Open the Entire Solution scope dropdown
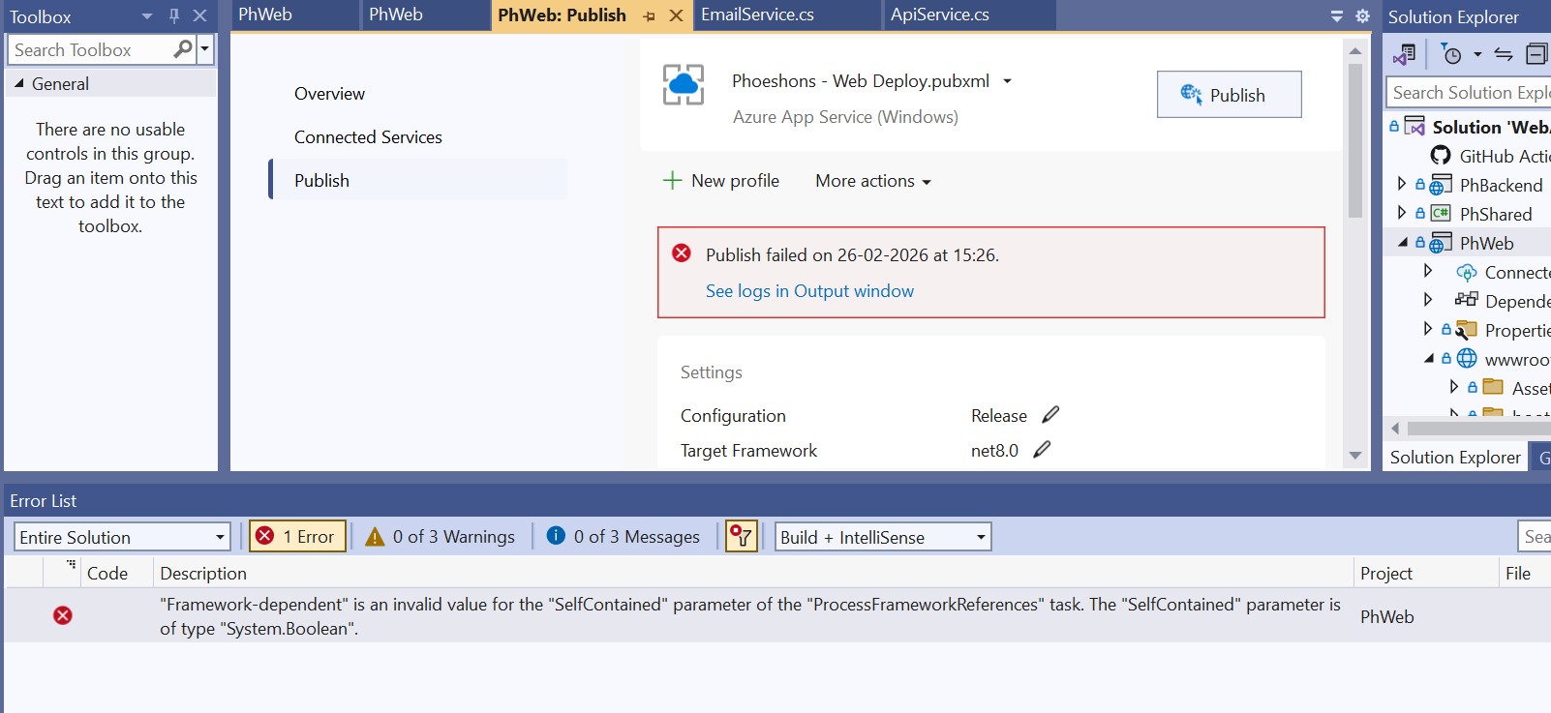 (122, 537)
